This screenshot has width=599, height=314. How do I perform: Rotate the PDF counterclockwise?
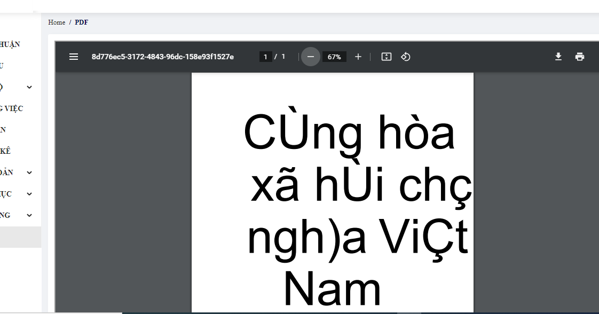pyautogui.click(x=405, y=57)
